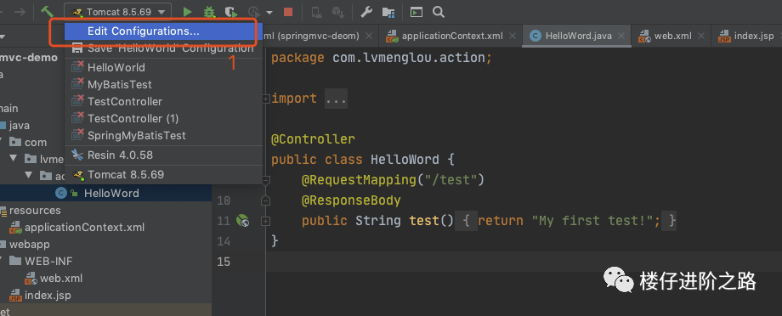This screenshot has width=782, height=316.
Task: Click the @ResponseBody annotation
Action: pyautogui.click(x=351, y=200)
